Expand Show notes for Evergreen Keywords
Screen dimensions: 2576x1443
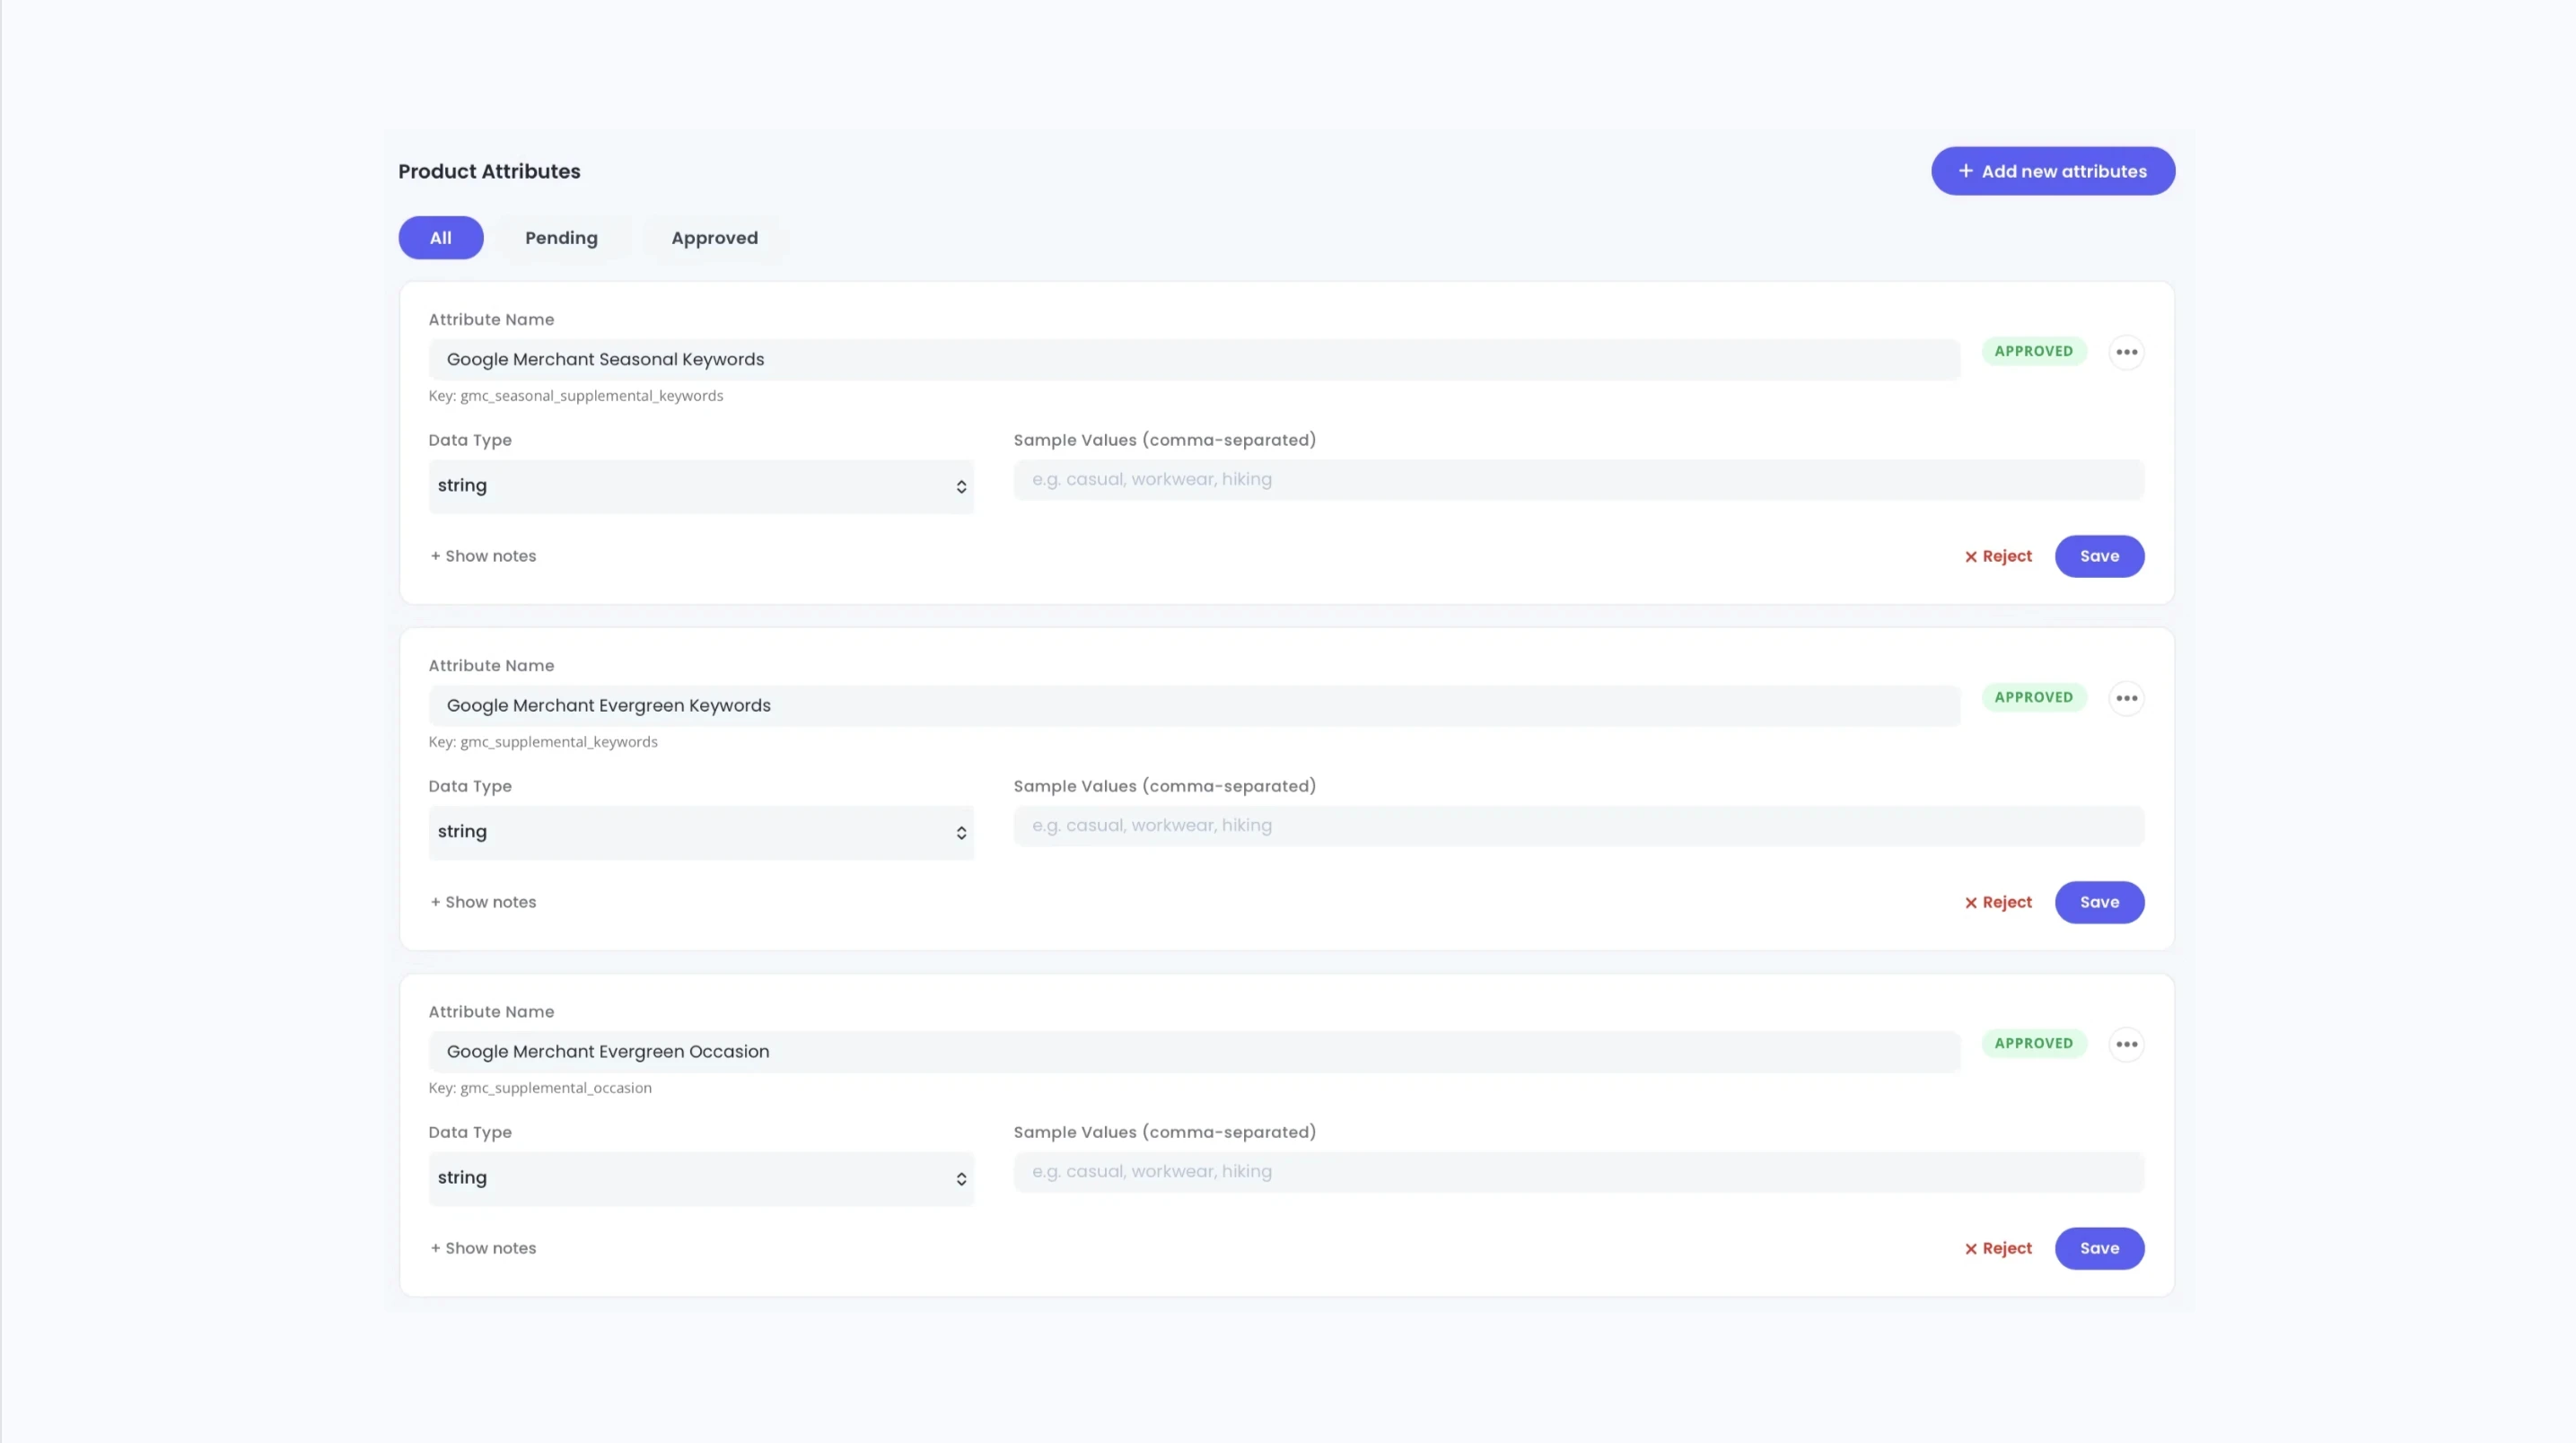[483, 902]
